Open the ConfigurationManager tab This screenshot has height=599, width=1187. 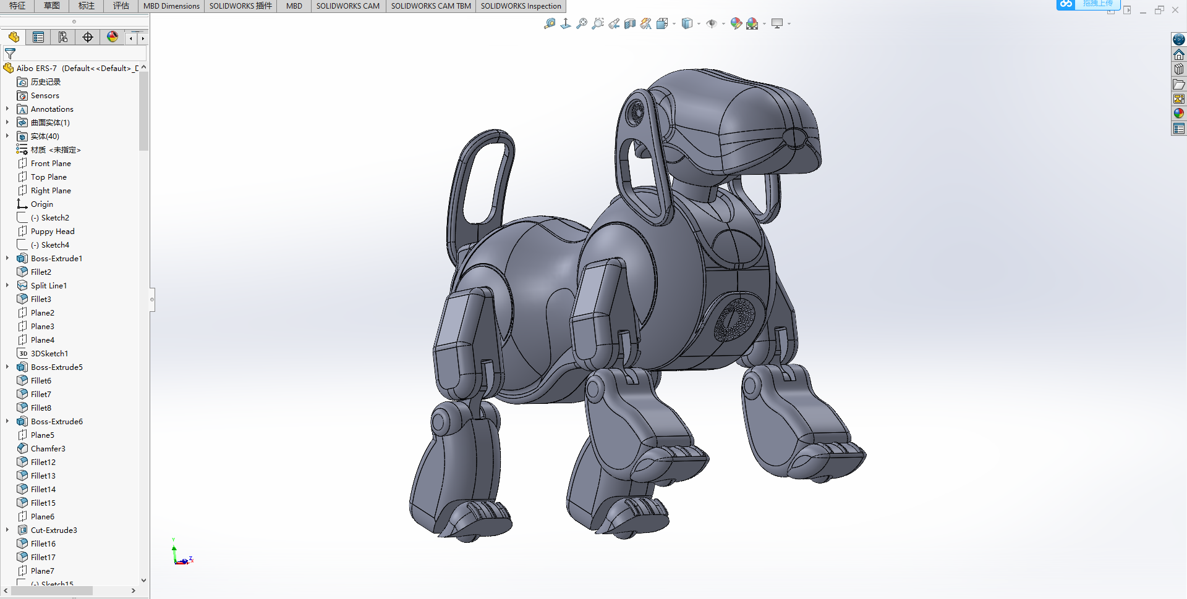(x=63, y=37)
